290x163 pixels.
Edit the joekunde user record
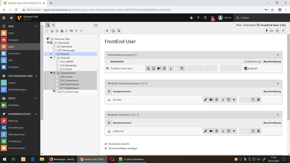pos(205,131)
